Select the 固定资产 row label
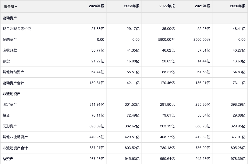 10,105
